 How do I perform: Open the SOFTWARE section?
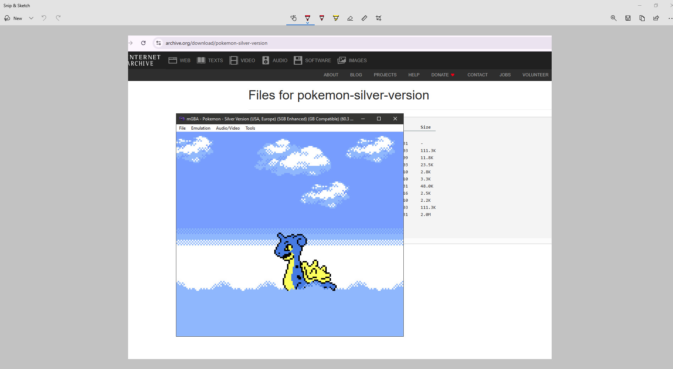click(x=313, y=60)
